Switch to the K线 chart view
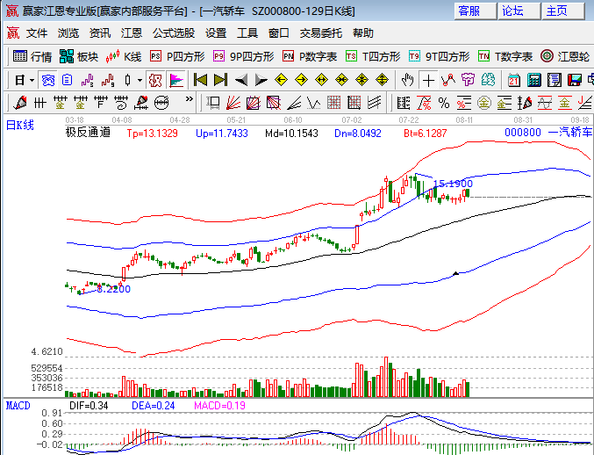 124,56
